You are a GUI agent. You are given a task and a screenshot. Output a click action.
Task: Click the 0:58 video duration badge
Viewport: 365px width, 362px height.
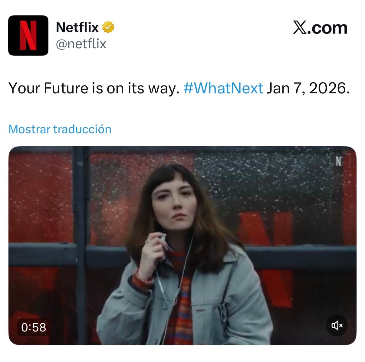coord(34,327)
